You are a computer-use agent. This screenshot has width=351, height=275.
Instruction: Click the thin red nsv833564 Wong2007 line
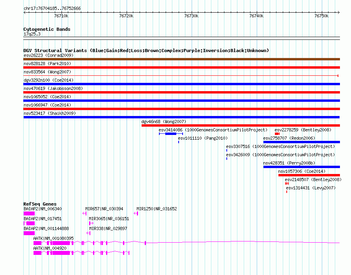tap(181, 76)
